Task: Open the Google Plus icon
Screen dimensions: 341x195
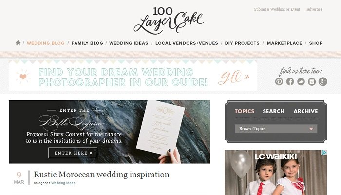Action: tap(322, 81)
